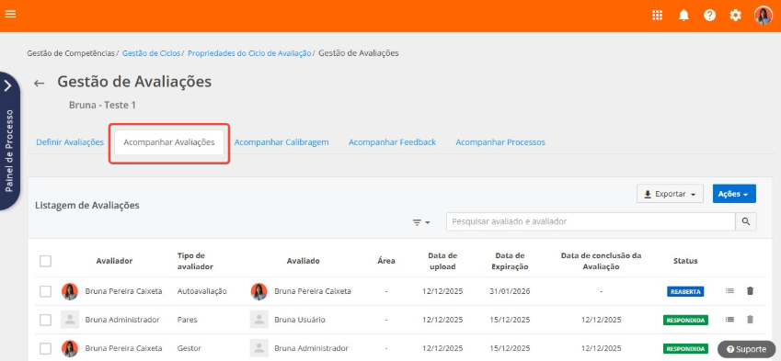Click avaliador avatar in Autoavaliação row
781x361 pixels.
[70, 291]
